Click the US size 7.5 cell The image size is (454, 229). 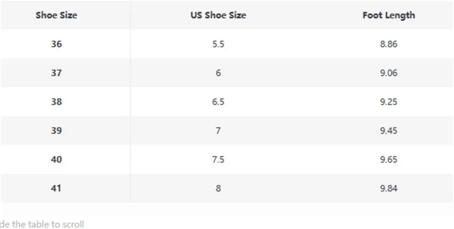pos(218,160)
